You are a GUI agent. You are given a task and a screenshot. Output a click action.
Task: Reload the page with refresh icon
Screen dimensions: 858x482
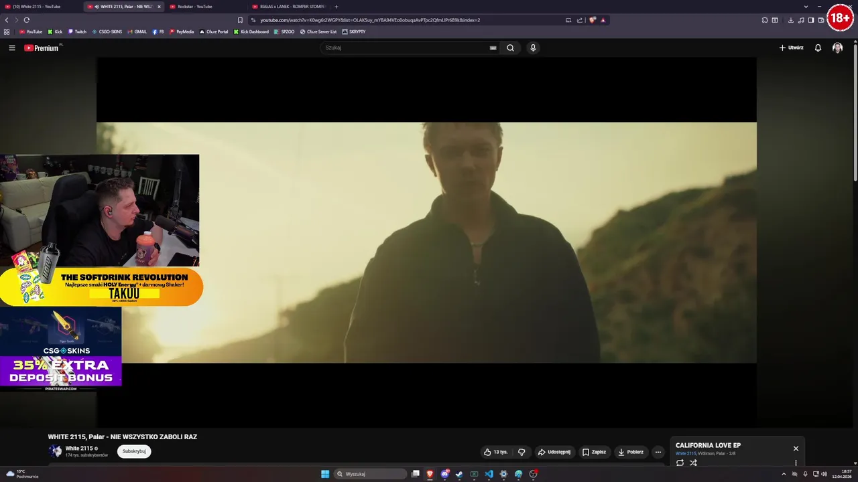point(27,20)
